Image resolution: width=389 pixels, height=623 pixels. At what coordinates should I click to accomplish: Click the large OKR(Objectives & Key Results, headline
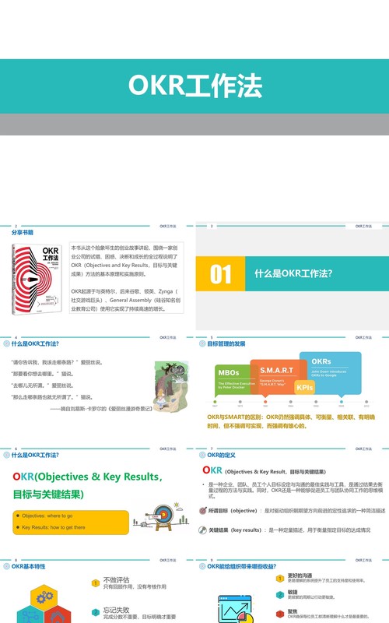click(88, 477)
